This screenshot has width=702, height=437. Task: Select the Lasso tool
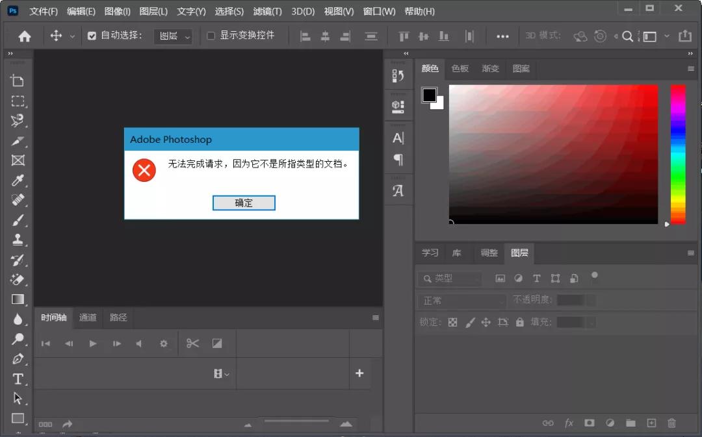coord(17,121)
